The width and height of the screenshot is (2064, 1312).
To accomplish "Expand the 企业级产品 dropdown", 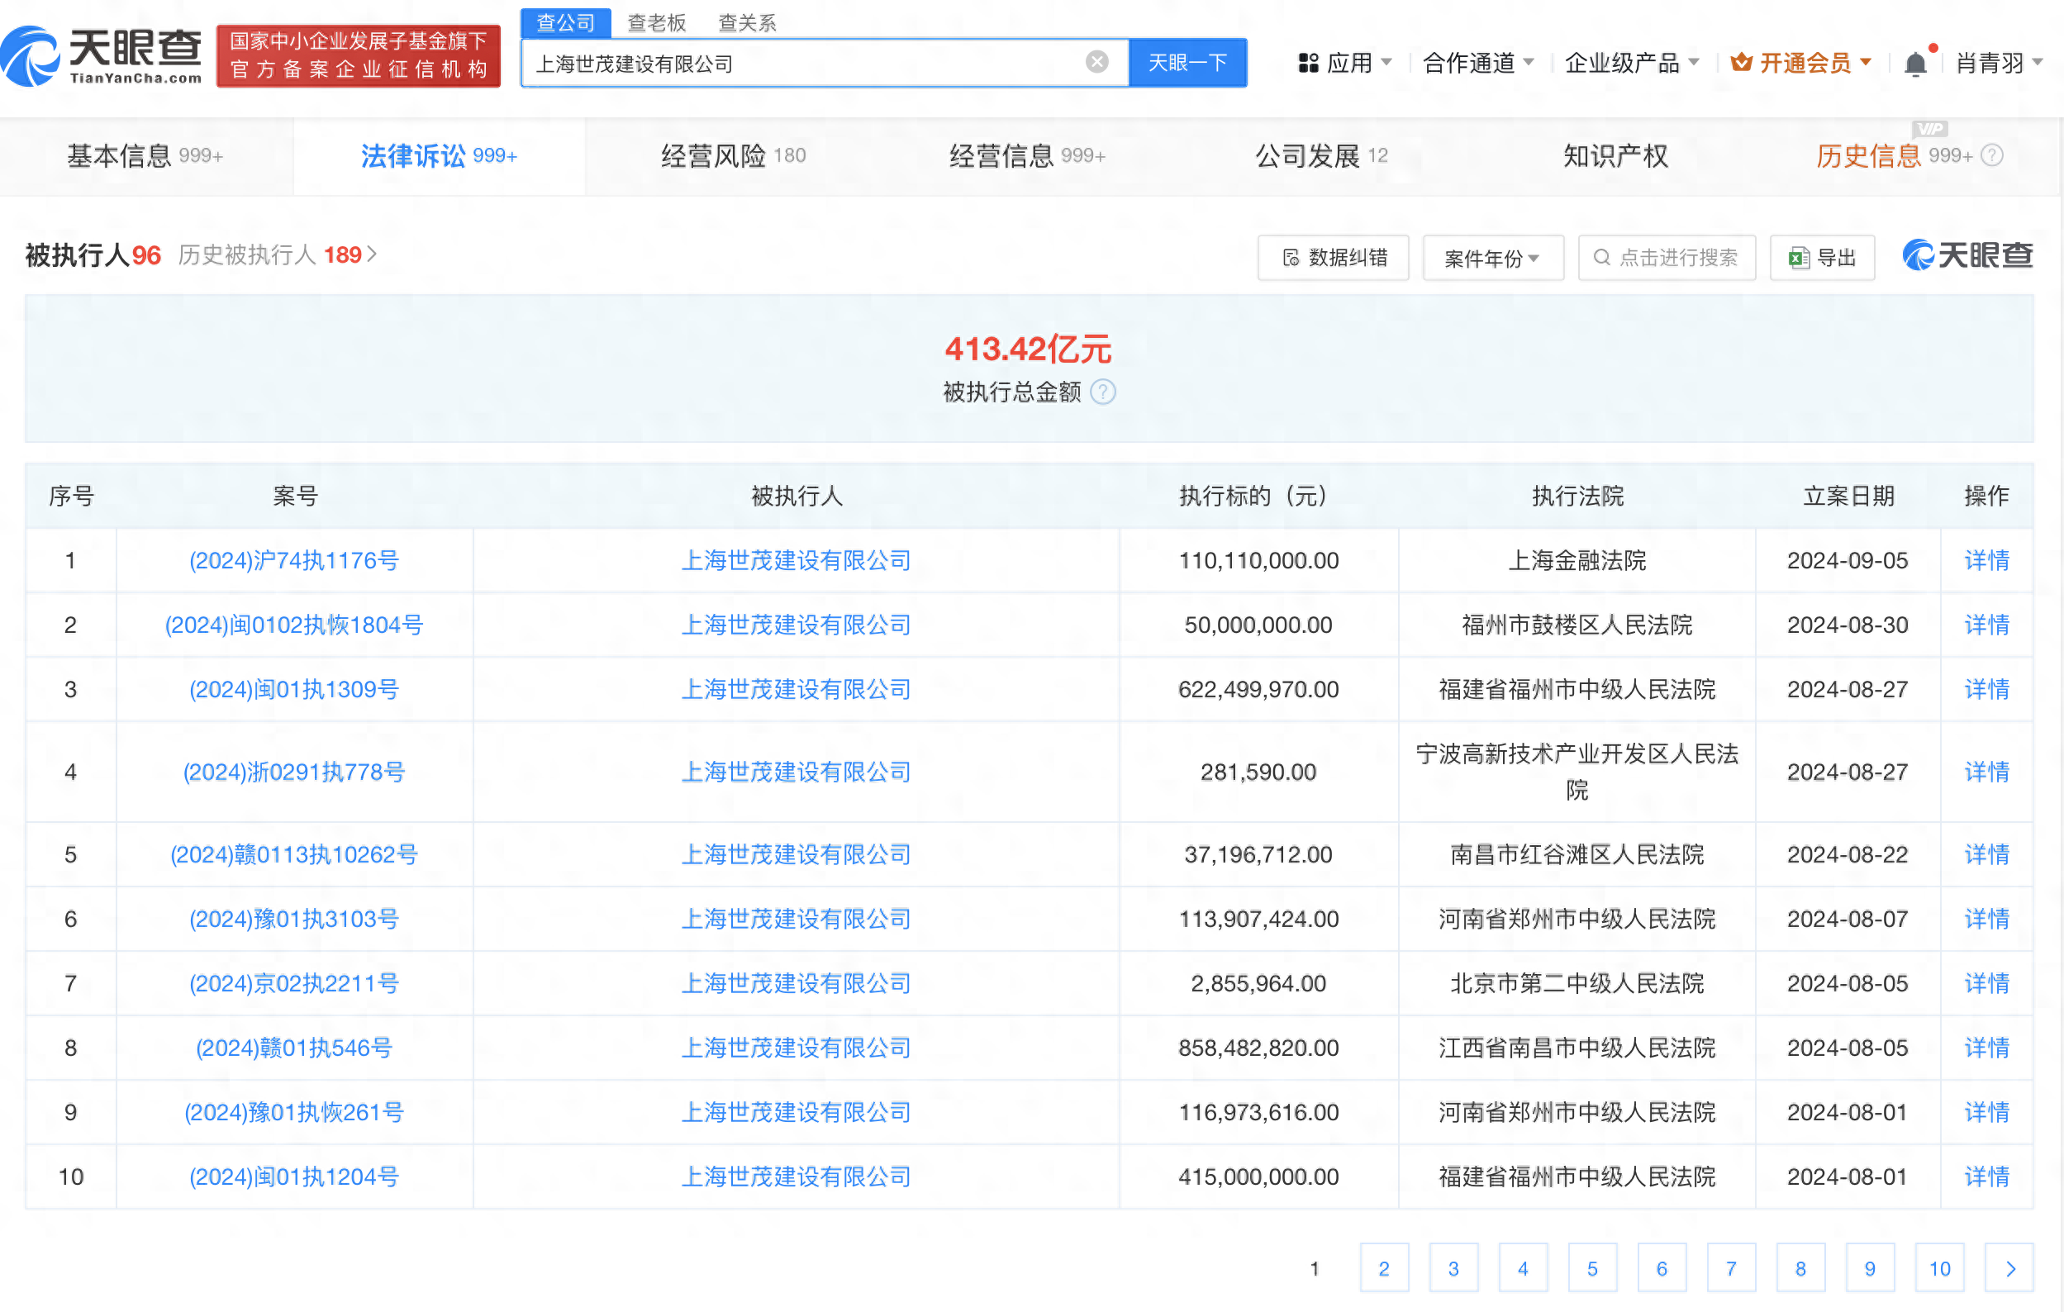I will click(x=1631, y=63).
